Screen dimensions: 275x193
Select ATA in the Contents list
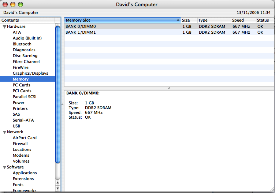coord(17,32)
